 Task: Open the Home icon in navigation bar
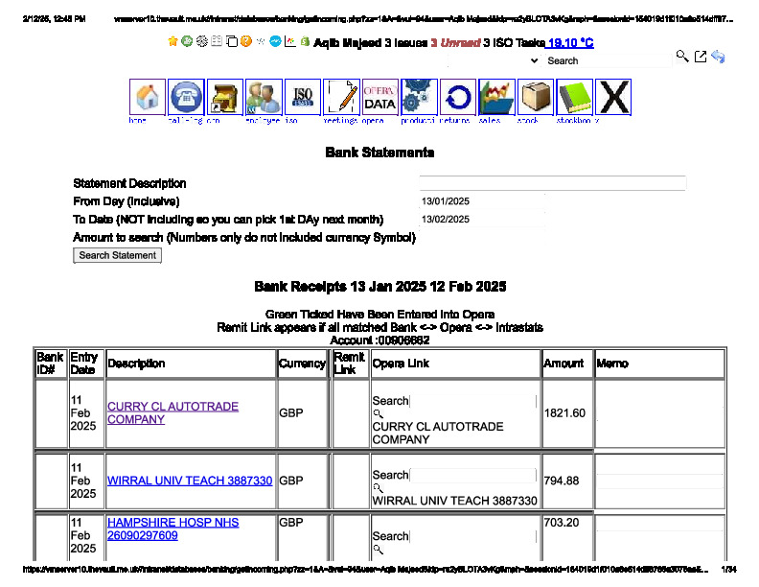[x=148, y=98]
